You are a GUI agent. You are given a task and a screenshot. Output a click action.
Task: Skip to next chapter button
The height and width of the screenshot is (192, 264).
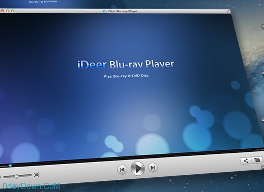point(153,168)
